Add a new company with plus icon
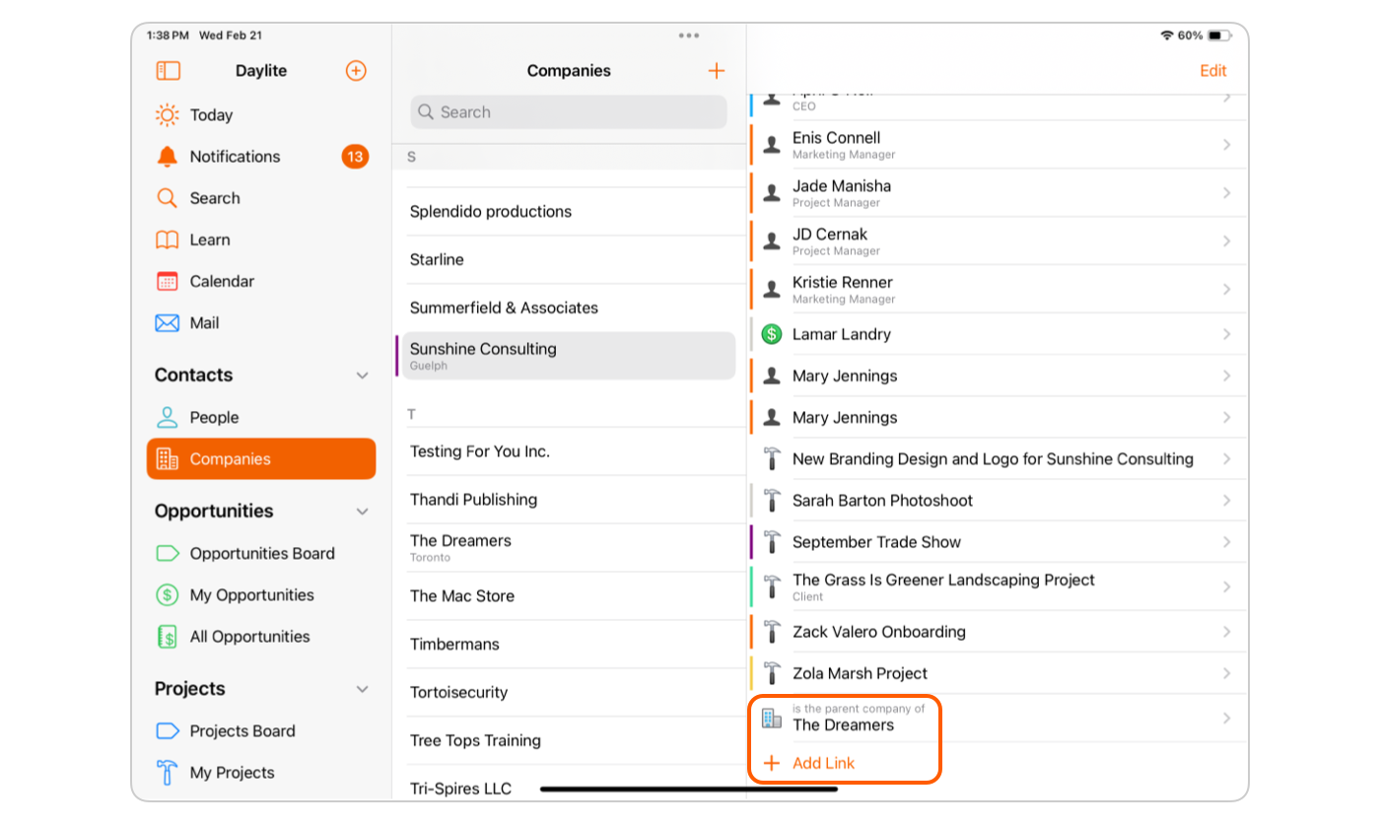The image size is (1380, 826). (717, 71)
